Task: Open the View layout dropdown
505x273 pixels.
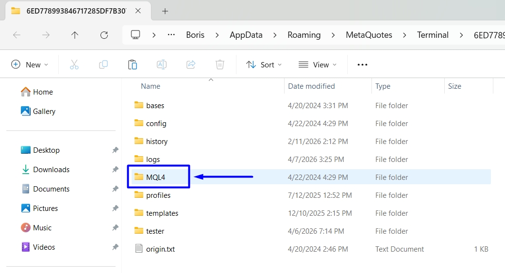Action: tap(318, 64)
